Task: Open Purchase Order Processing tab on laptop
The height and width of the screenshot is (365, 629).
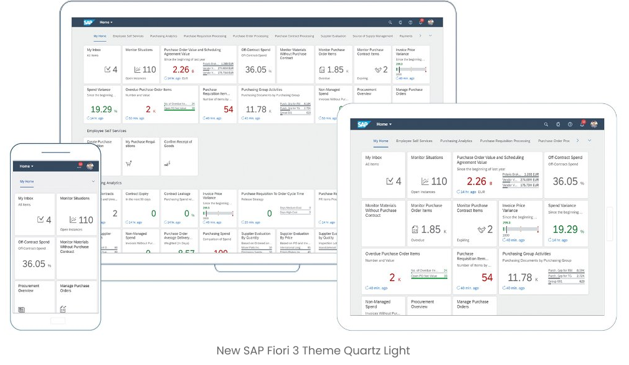Action: click(251, 36)
